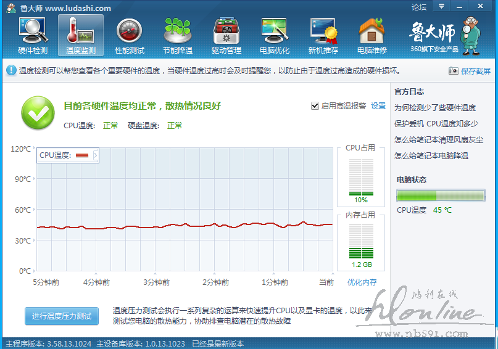Click the 内存占用 memory usage meter

[361, 242]
